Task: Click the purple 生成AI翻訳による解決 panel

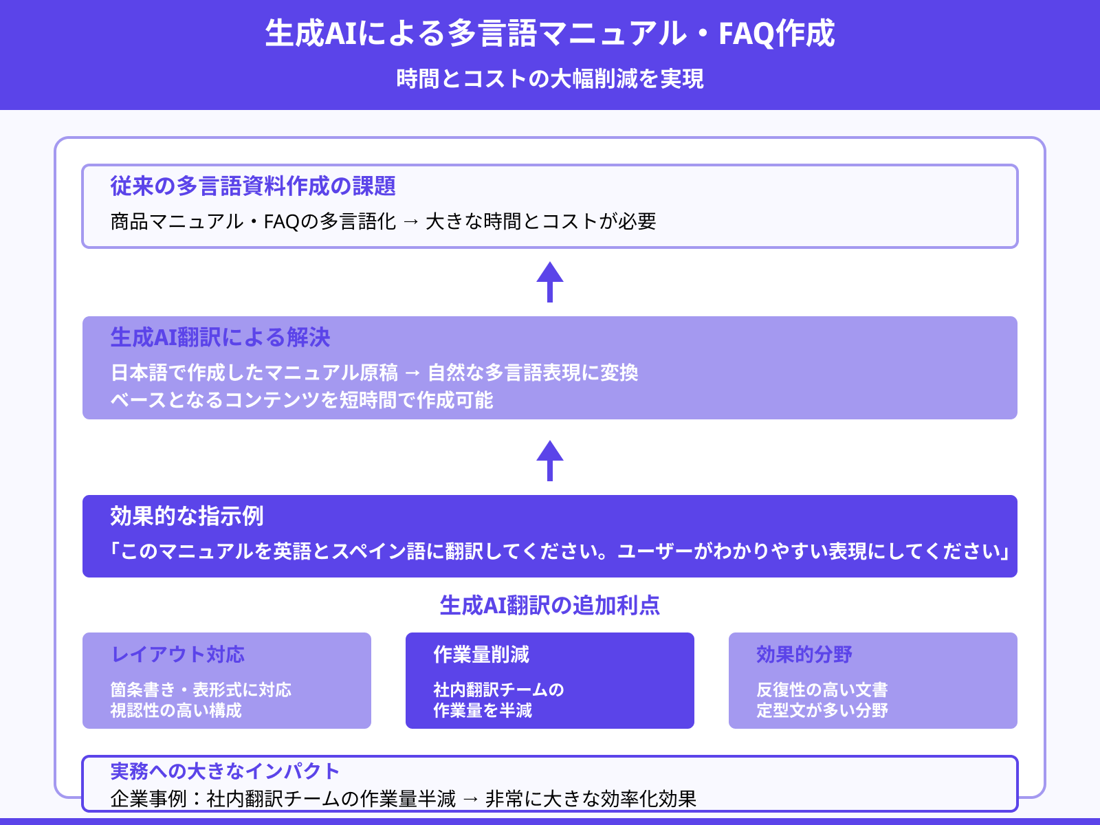Action: coord(550,368)
